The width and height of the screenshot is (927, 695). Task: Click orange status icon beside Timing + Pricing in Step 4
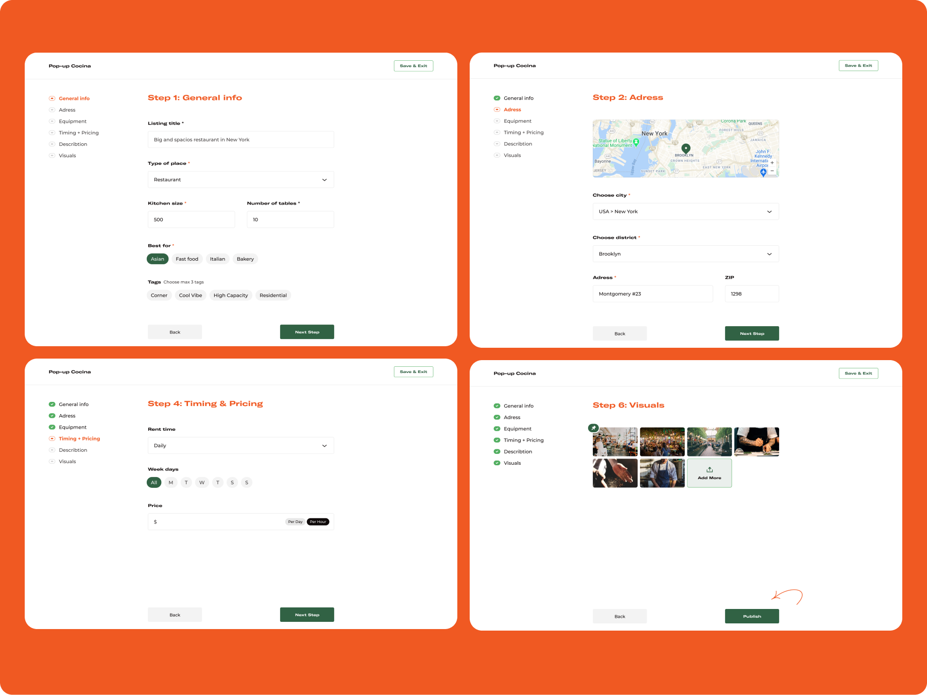pyautogui.click(x=52, y=438)
